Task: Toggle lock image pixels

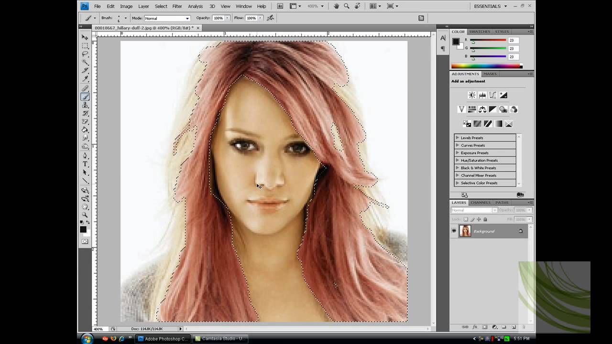Action: pos(472,219)
